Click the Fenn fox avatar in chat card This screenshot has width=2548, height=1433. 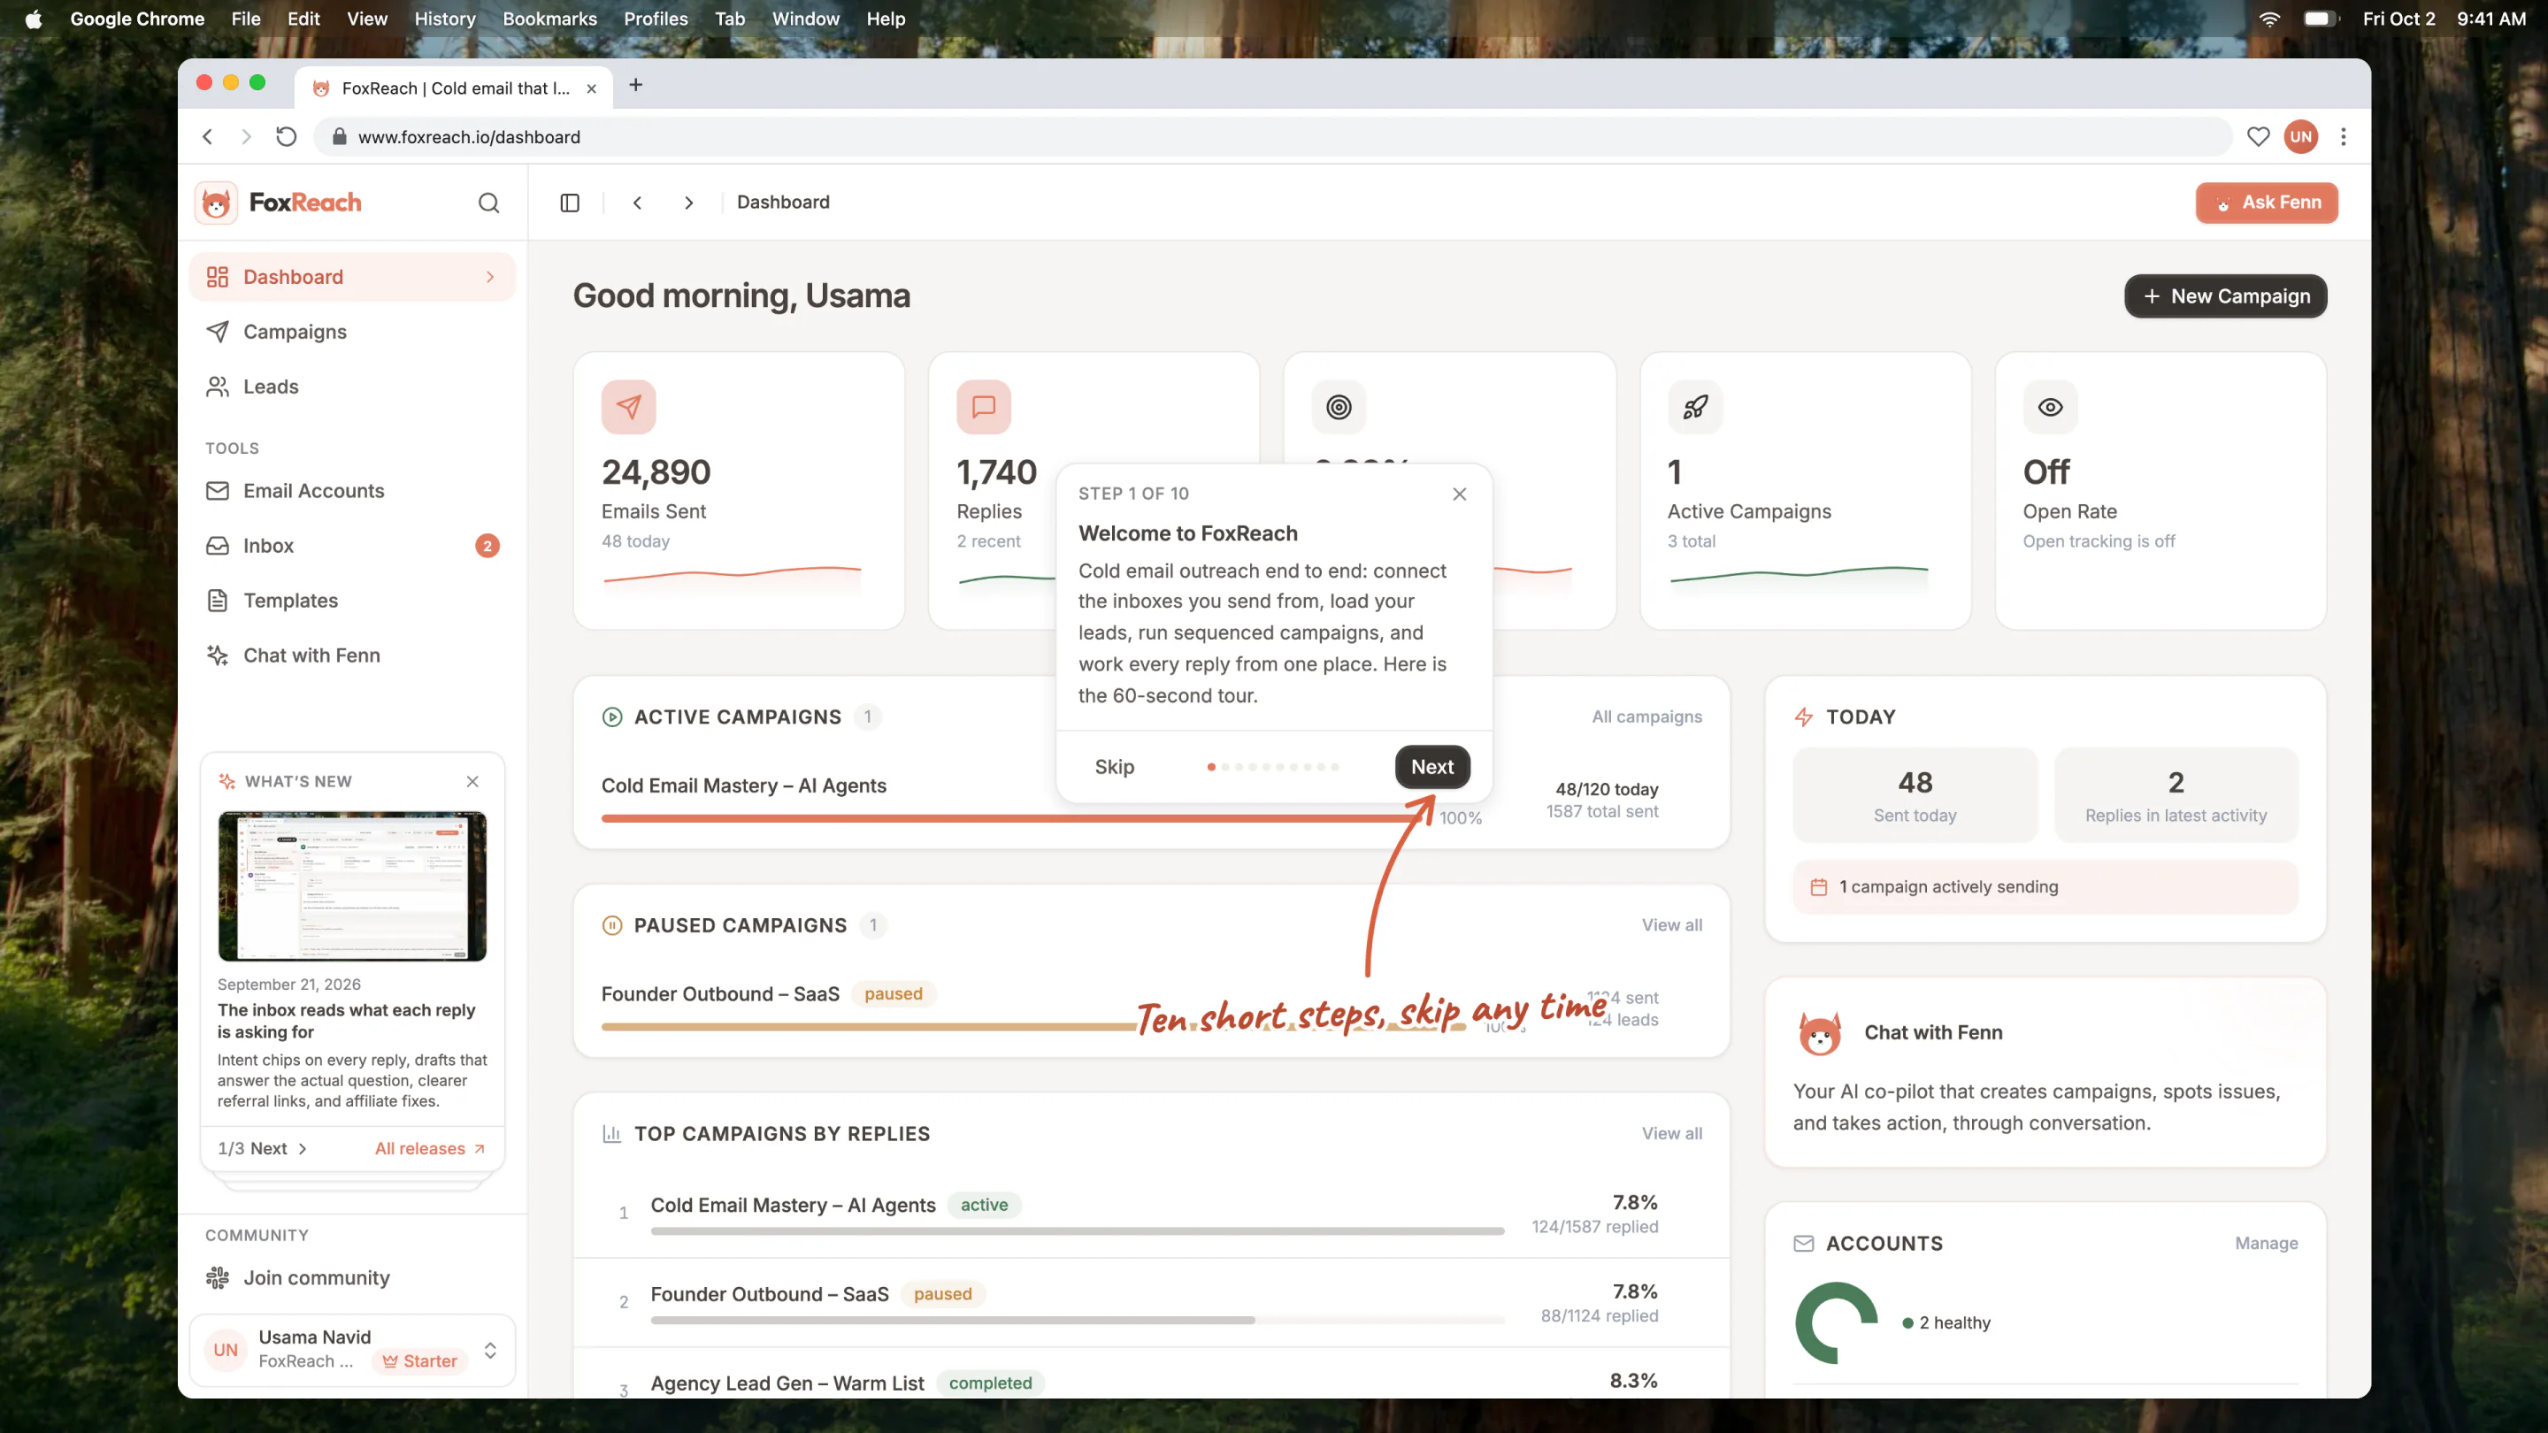[1818, 1032]
